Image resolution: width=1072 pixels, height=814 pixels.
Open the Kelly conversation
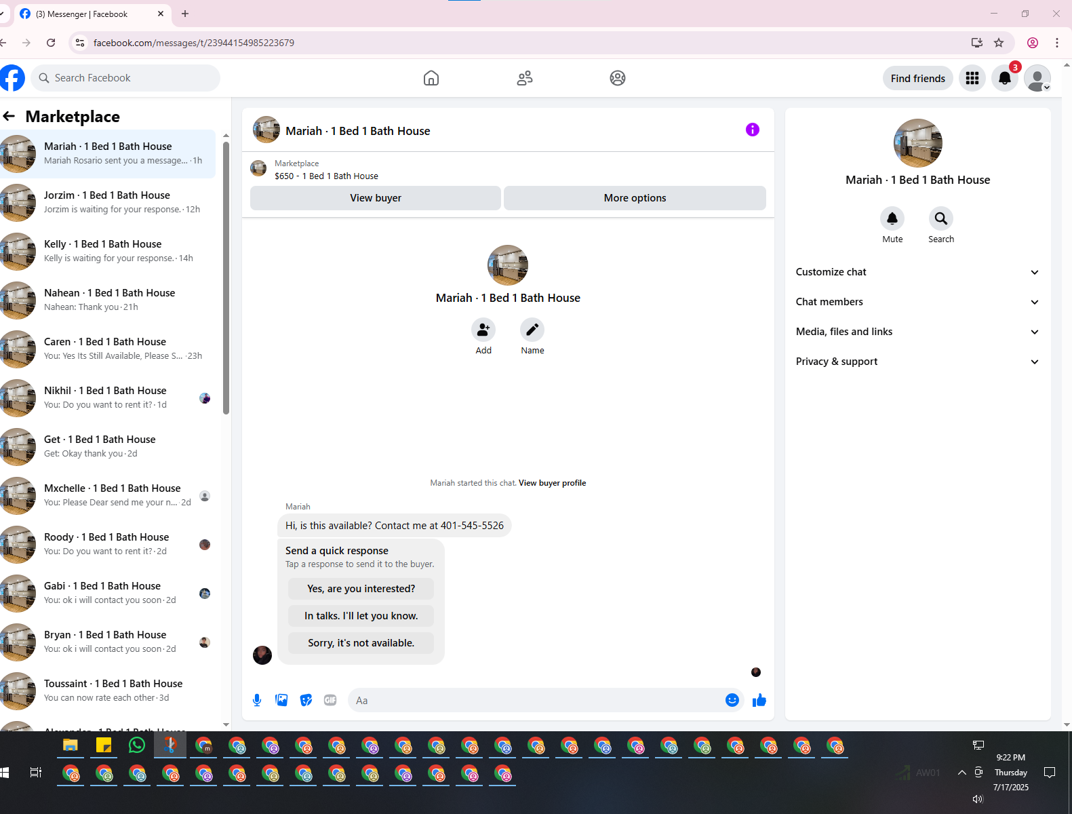pos(108,252)
